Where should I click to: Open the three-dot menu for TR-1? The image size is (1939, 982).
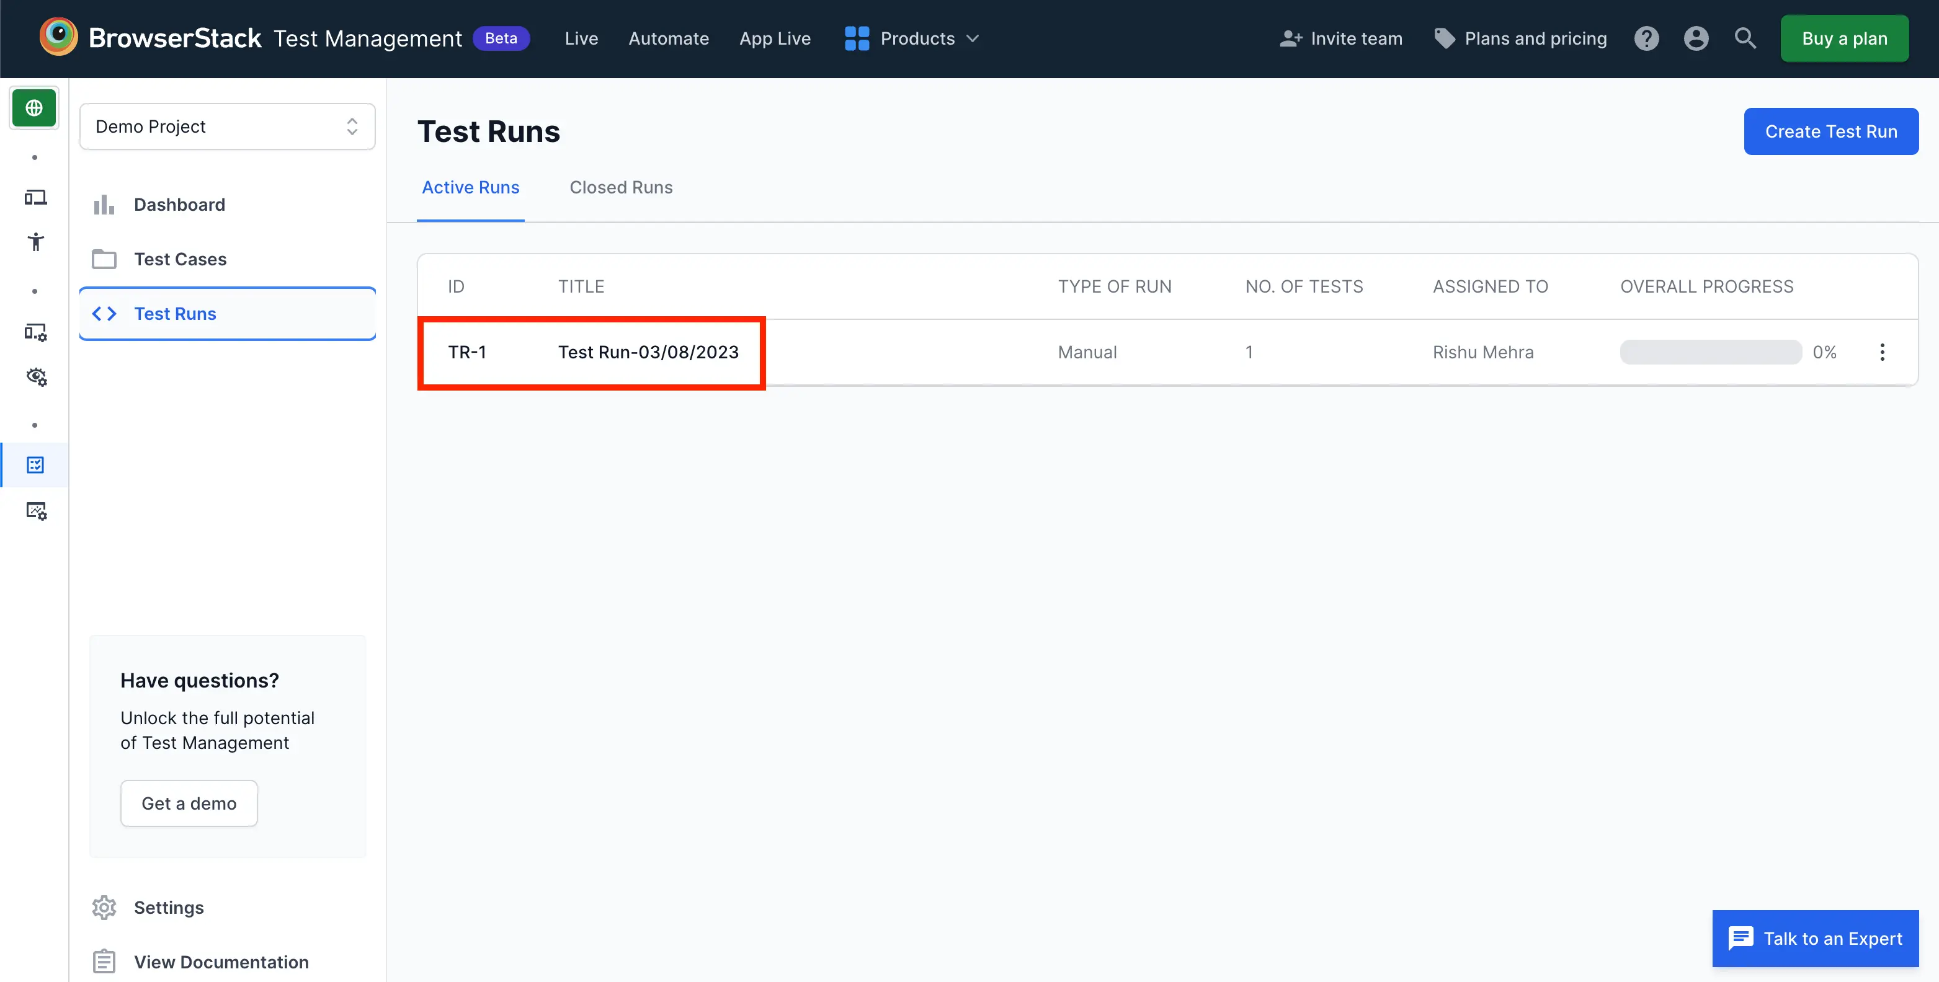point(1882,352)
